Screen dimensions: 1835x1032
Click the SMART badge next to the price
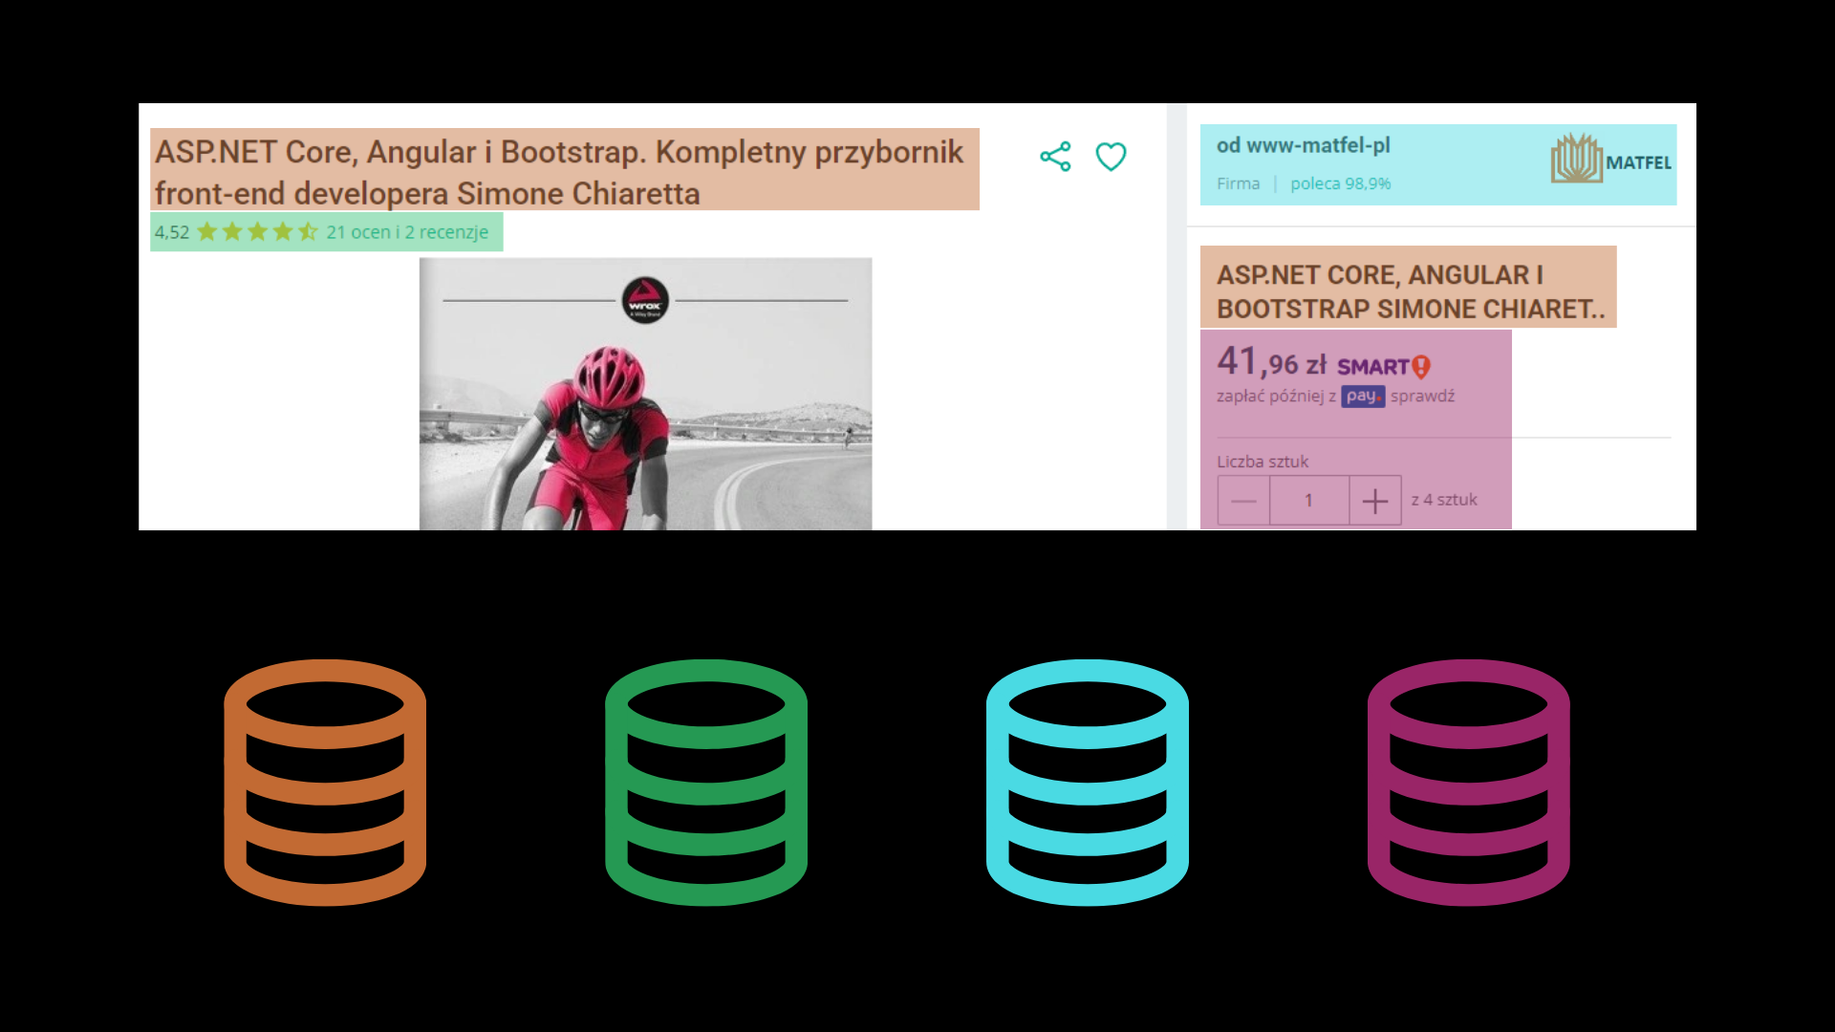click(x=1383, y=367)
